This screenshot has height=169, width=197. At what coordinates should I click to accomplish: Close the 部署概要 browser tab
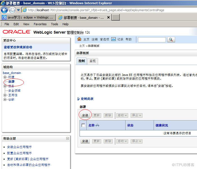tap(108, 17)
